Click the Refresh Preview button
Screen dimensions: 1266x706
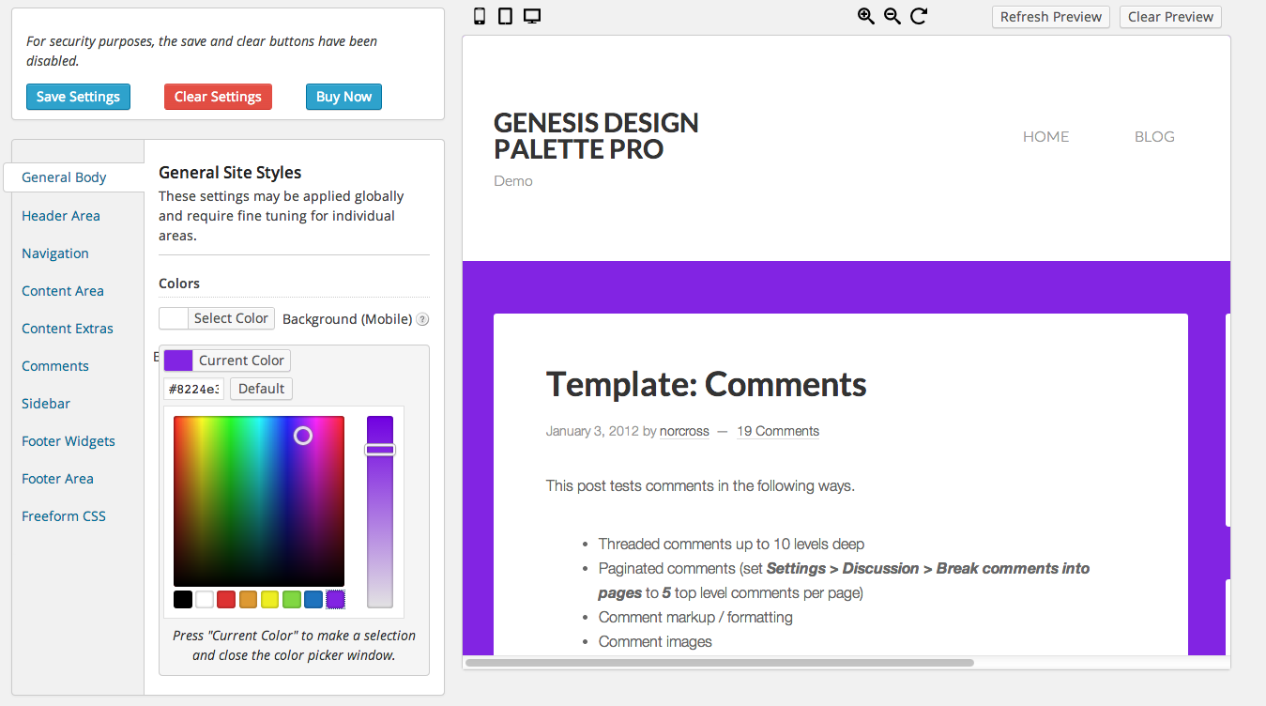coord(1050,17)
